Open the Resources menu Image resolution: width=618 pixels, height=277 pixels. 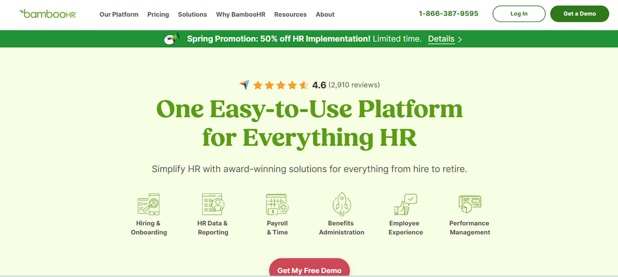click(x=290, y=14)
